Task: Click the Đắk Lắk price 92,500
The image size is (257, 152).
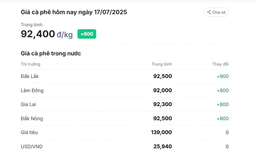Action: [x=163, y=76]
